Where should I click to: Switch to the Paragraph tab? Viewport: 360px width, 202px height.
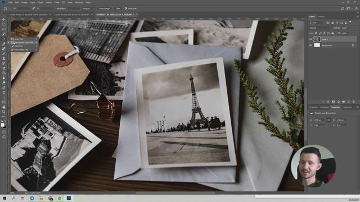tap(324, 107)
